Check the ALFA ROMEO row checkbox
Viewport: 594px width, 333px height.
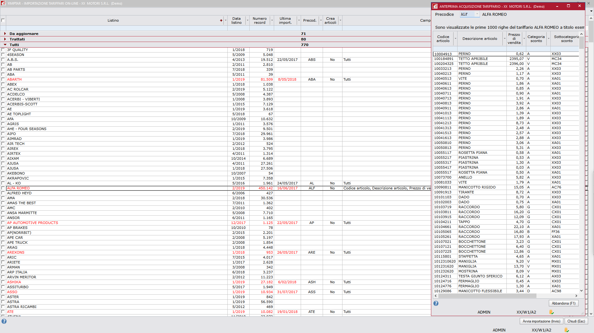(3, 188)
